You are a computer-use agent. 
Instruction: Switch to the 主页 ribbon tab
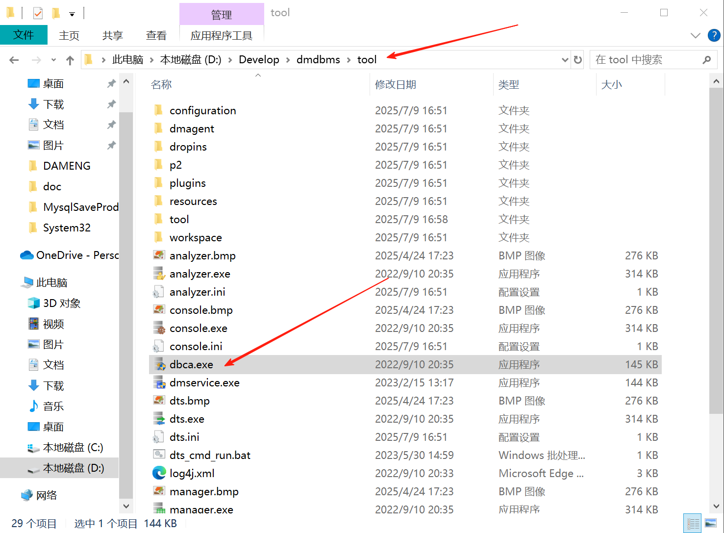(x=69, y=35)
